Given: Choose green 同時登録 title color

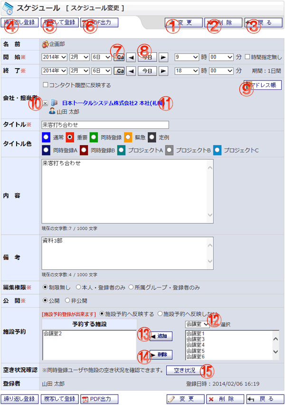Looking at the screenshot, I should [94, 137].
